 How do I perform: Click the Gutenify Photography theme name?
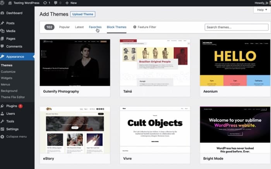coord(61,91)
